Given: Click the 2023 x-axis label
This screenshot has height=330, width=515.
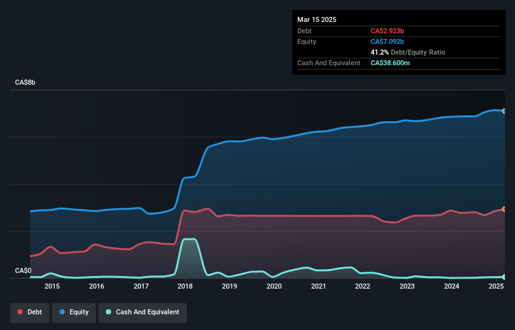Looking at the screenshot, I should pyautogui.click(x=407, y=286).
